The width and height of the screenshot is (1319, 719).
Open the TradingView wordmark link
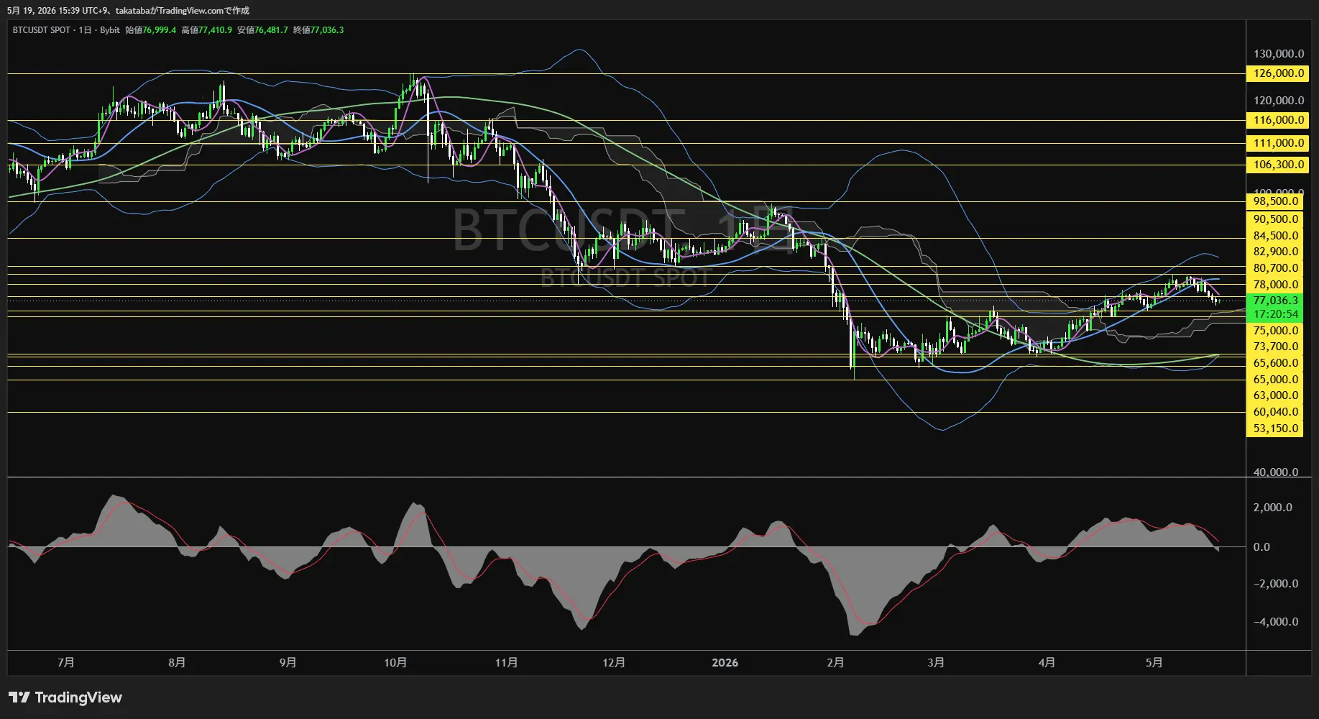pyautogui.click(x=78, y=697)
